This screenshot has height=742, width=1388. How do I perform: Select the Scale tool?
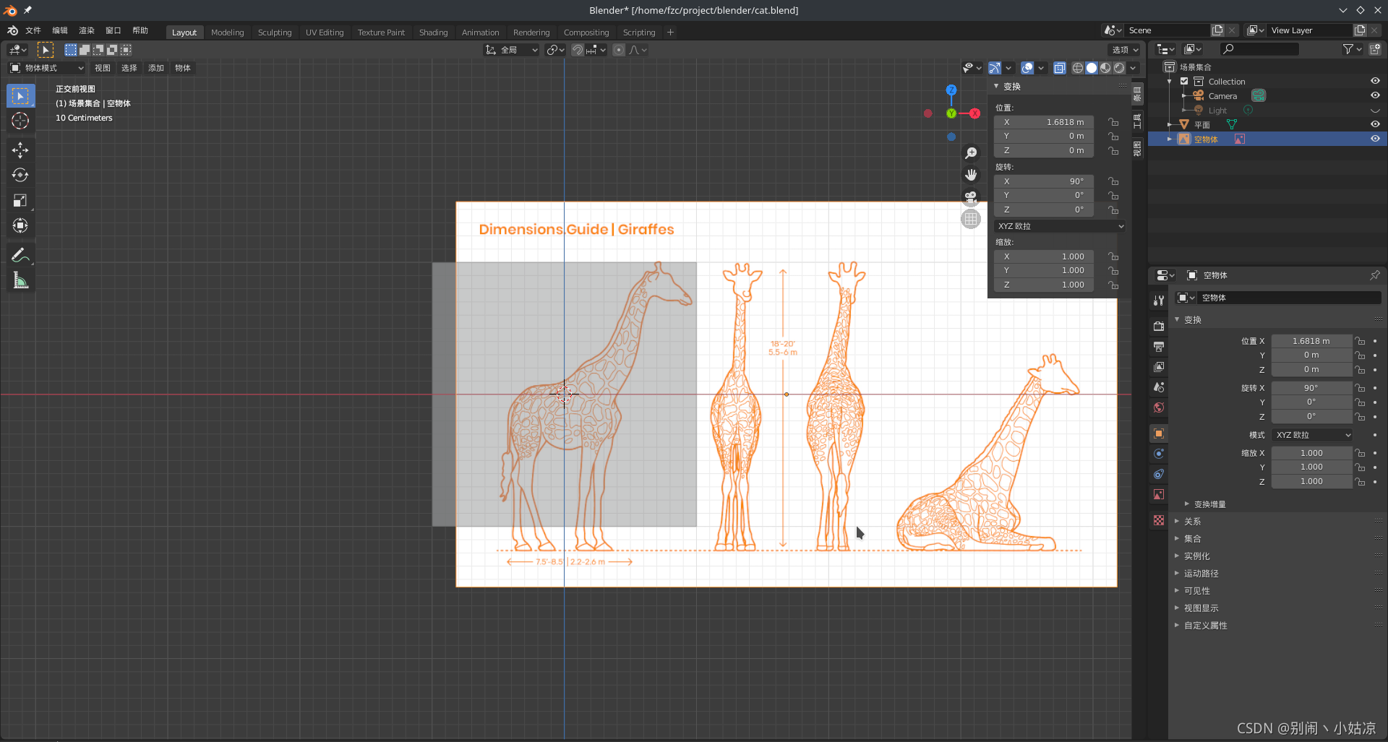20,201
